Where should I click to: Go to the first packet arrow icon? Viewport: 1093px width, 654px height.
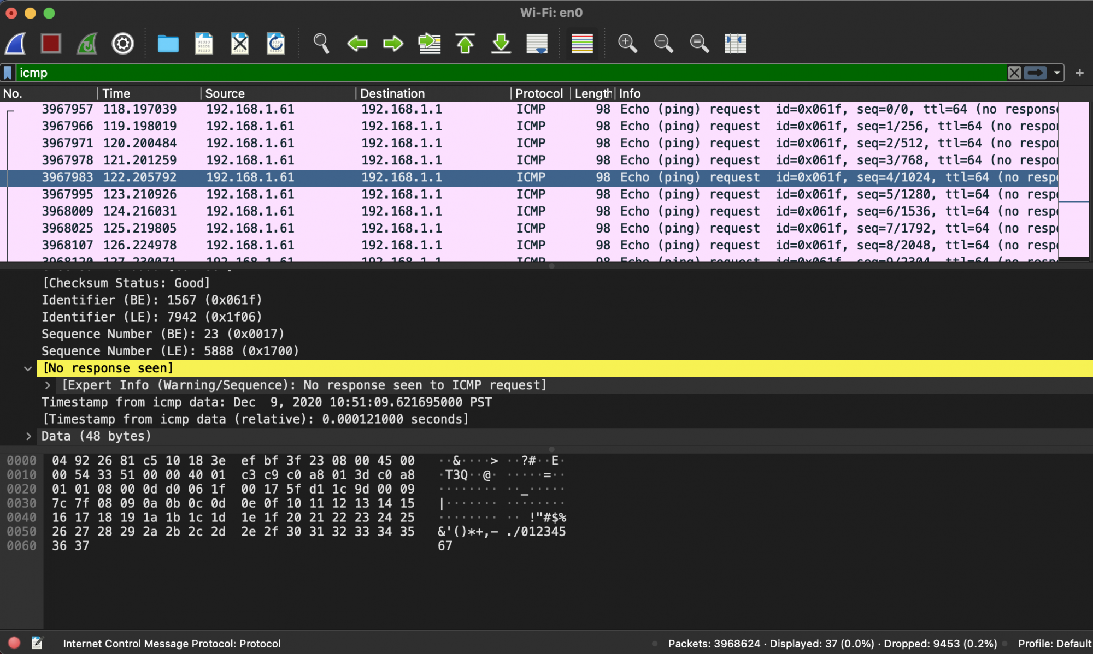(465, 43)
